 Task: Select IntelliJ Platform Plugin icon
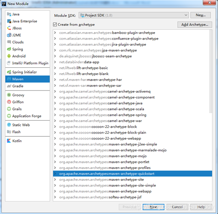pos(9,63)
